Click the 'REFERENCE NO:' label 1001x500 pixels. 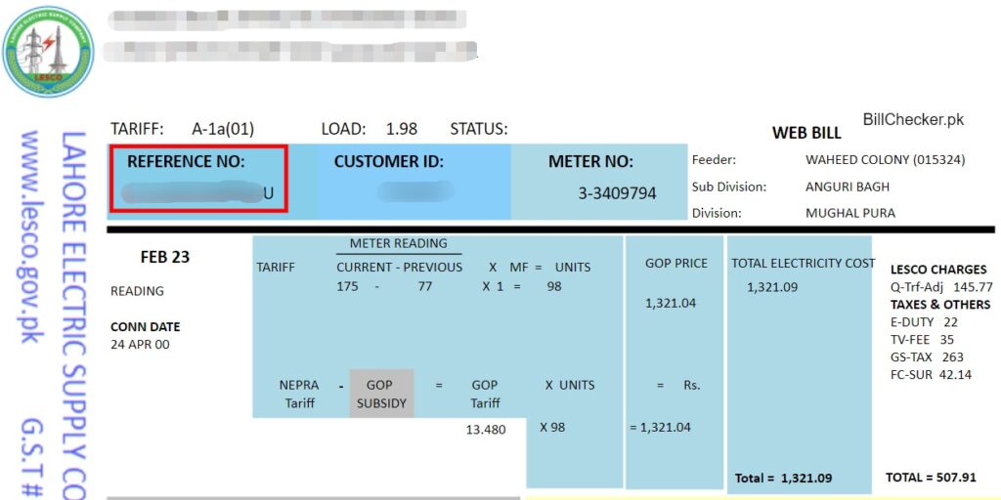(x=186, y=162)
